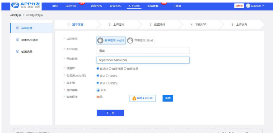Click cube icon beside 苹果免签封装
This screenshot has height=133, width=275.
[17, 40]
